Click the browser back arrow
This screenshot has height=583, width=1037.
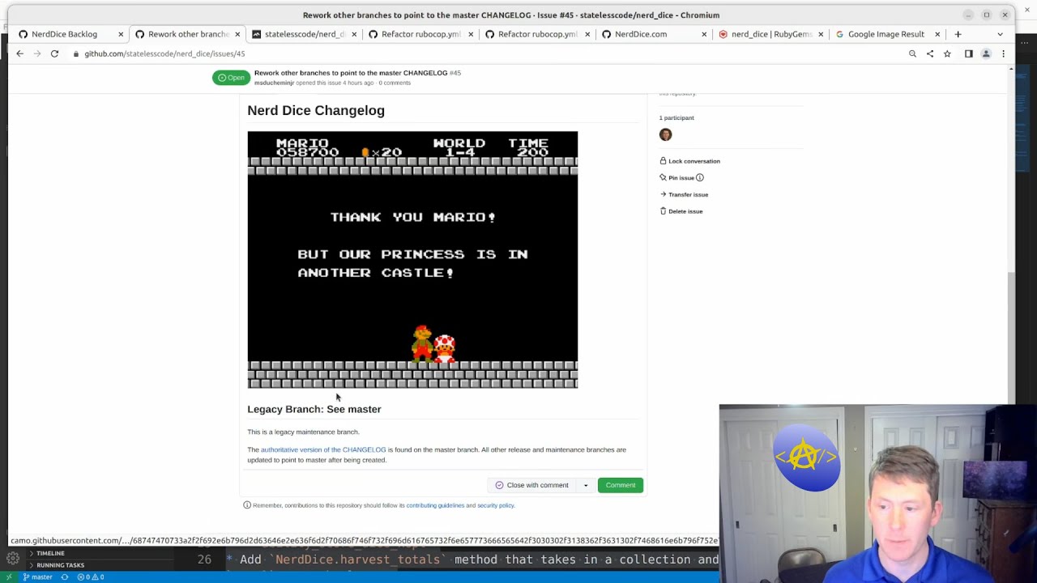19,53
